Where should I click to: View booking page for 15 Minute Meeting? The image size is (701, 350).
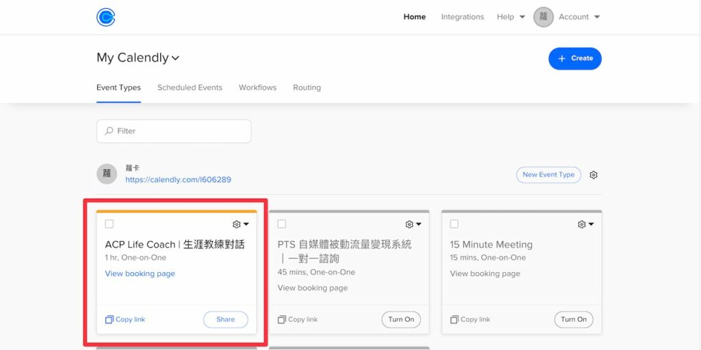tap(485, 273)
